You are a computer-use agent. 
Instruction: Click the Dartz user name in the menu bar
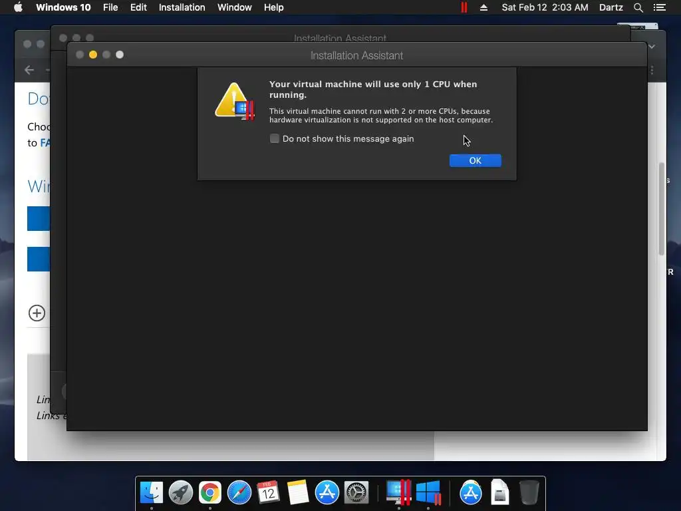pyautogui.click(x=611, y=7)
